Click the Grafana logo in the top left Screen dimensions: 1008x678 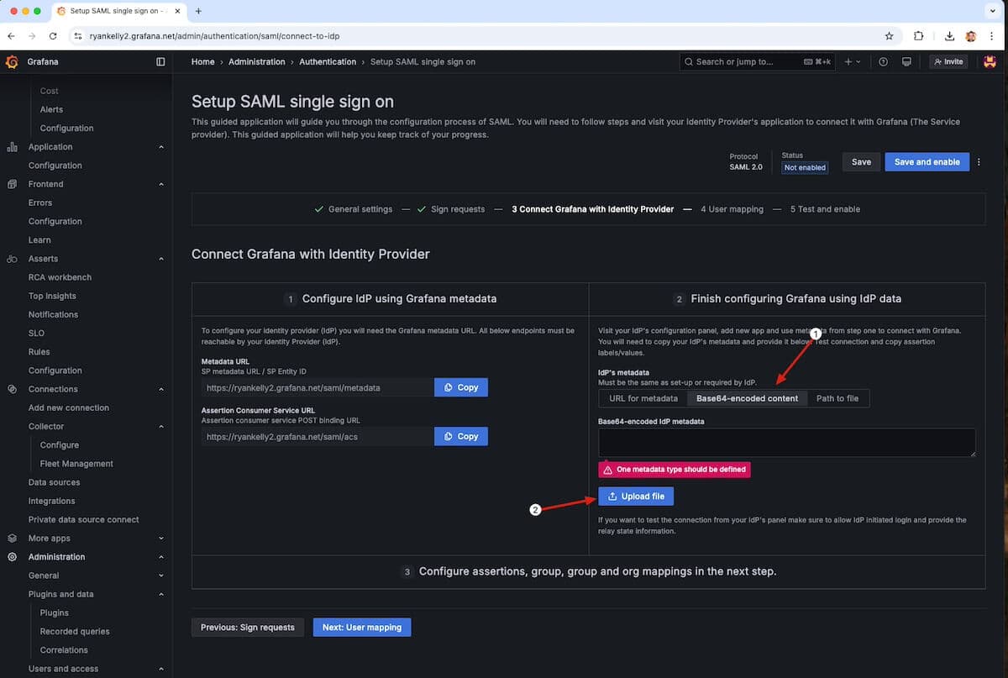click(x=12, y=61)
